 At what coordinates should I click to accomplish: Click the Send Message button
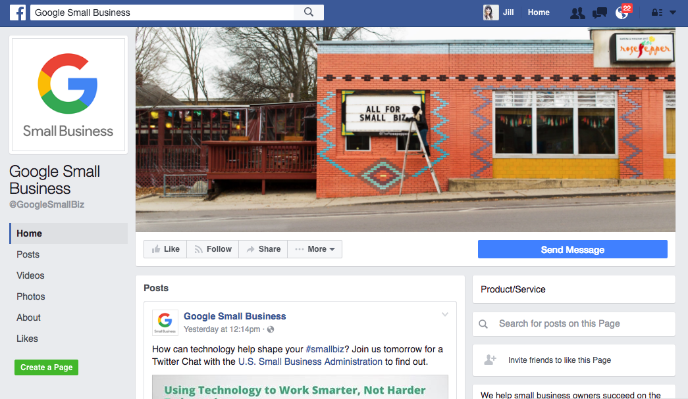tap(573, 249)
